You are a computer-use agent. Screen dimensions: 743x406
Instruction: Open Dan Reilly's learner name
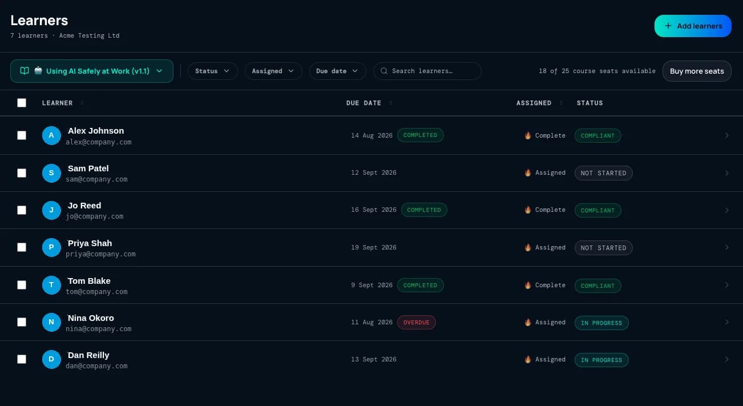click(88, 355)
